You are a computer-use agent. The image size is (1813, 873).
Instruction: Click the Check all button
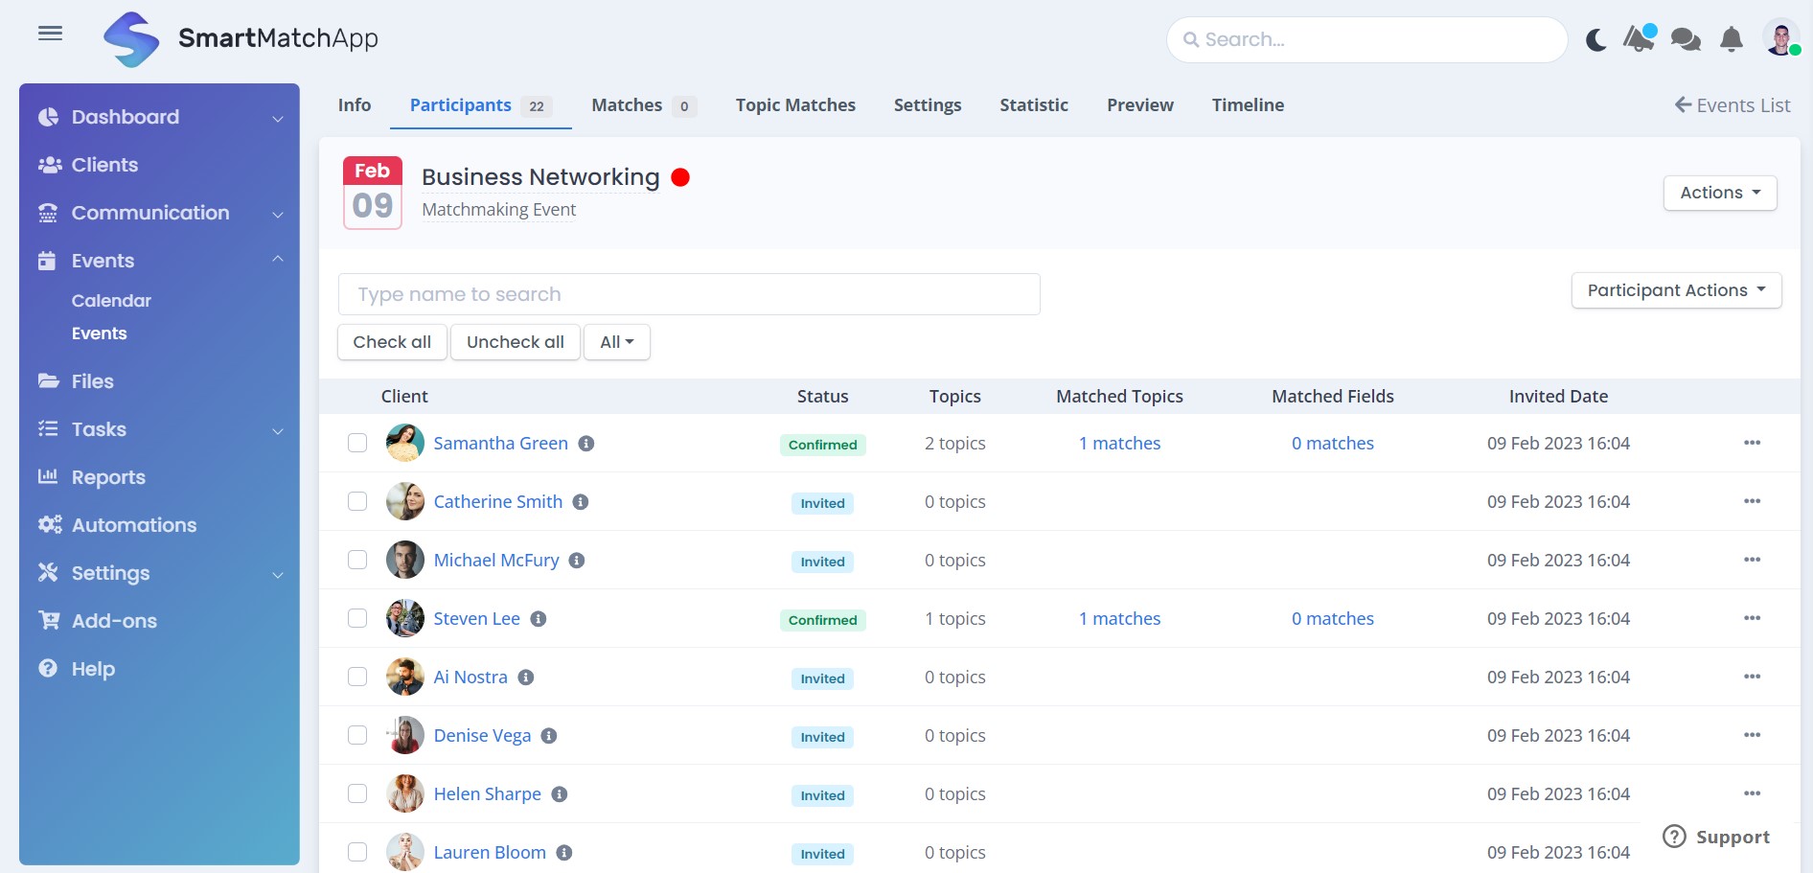(x=391, y=341)
